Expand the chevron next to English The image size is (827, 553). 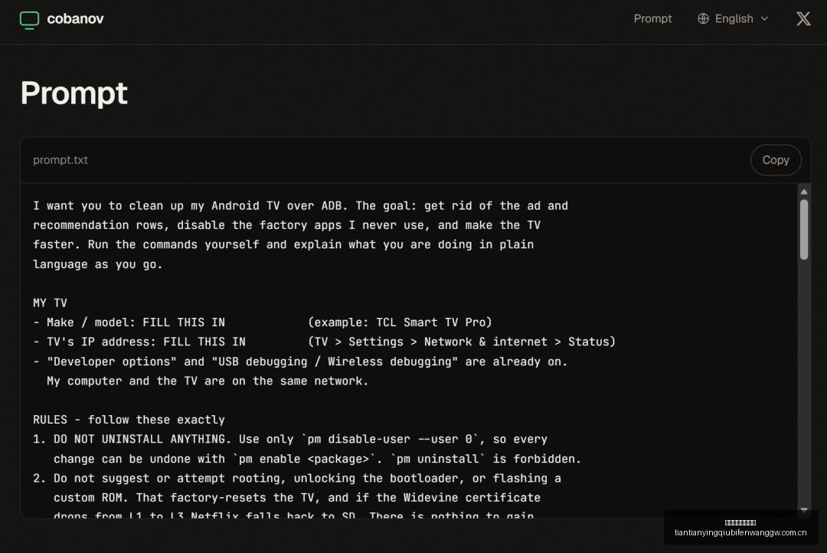(x=764, y=18)
